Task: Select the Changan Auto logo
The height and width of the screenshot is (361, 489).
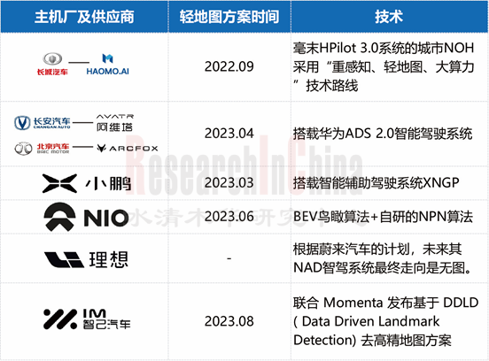Action: 43,123
